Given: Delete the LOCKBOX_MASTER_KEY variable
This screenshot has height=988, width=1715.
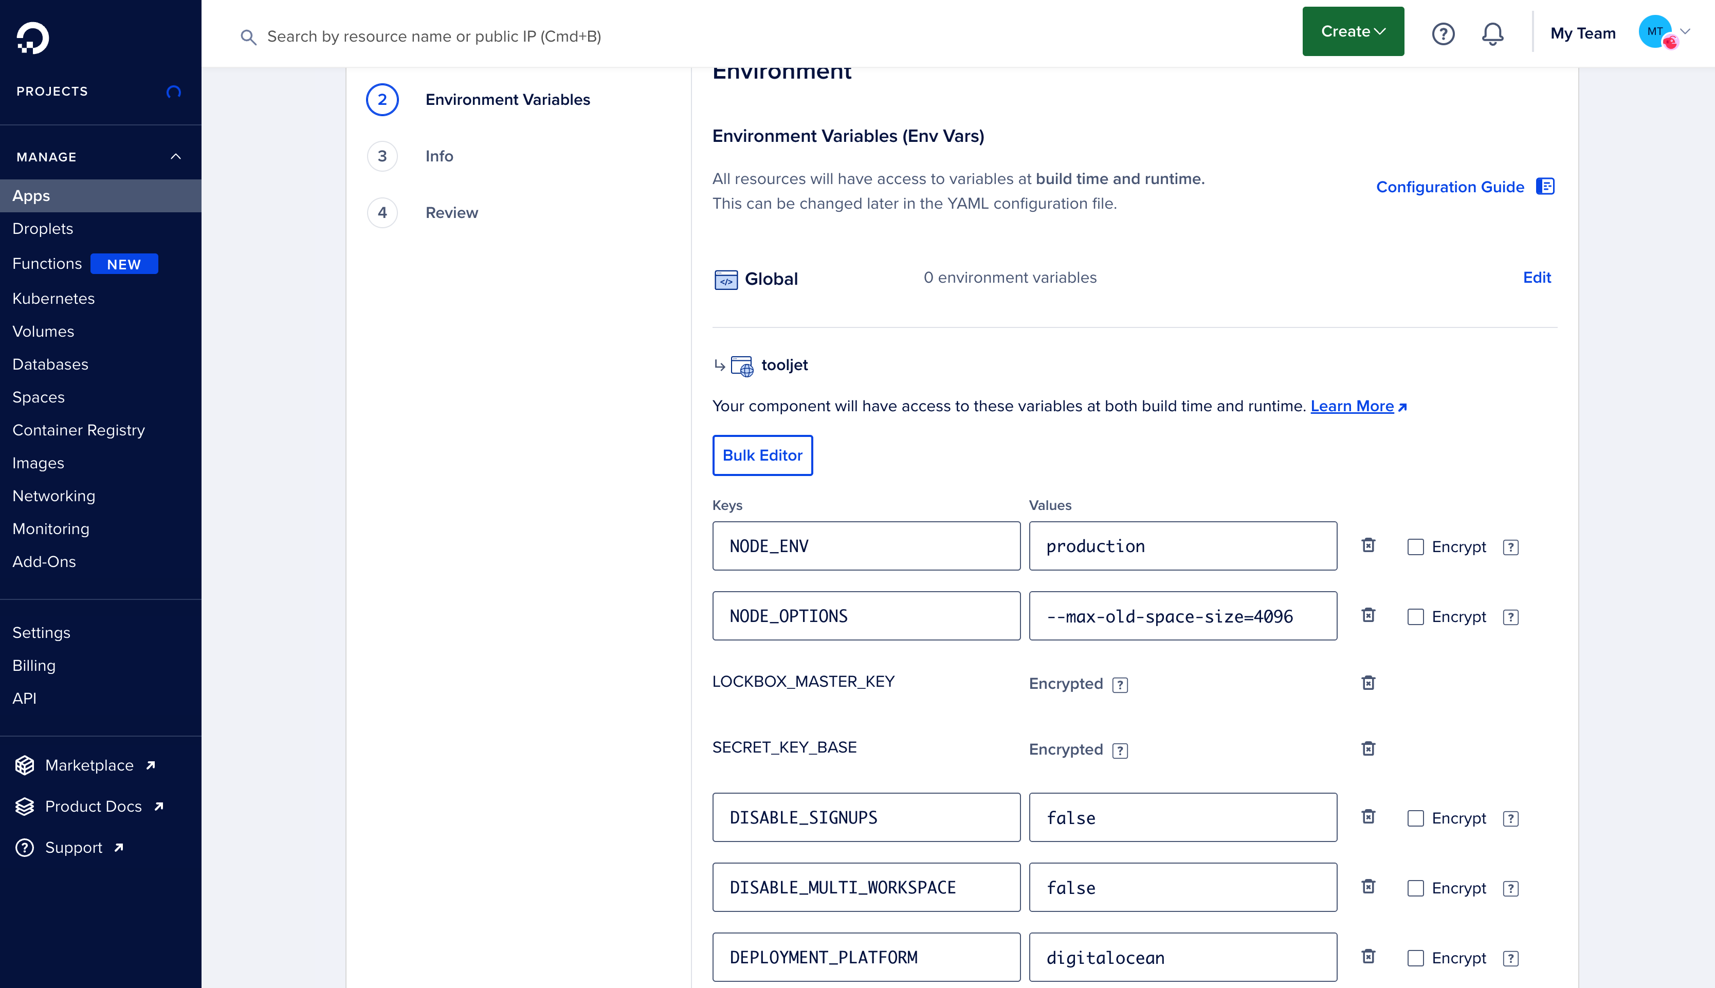Looking at the screenshot, I should [1369, 683].
